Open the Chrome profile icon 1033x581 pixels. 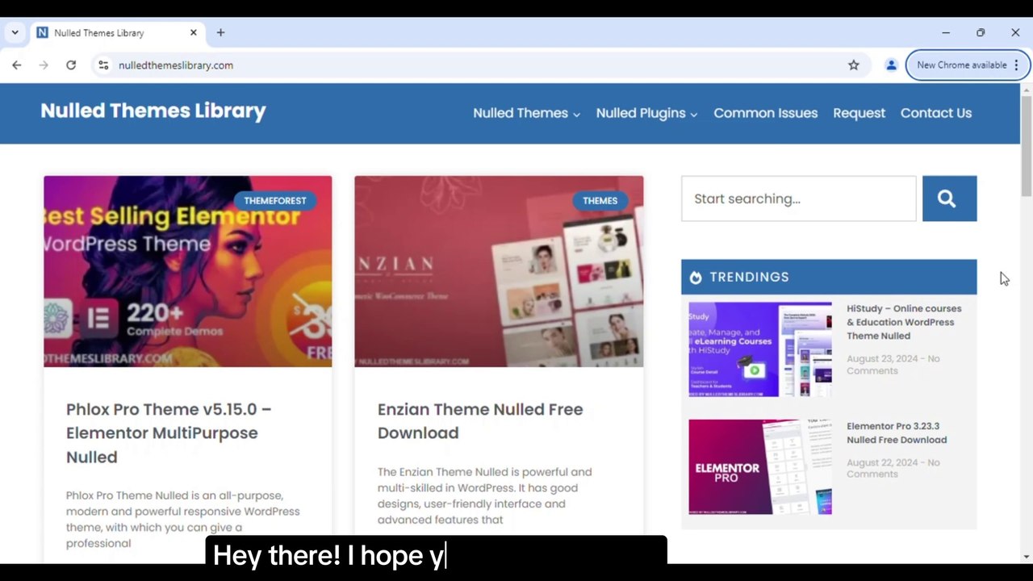coord(891,65)
